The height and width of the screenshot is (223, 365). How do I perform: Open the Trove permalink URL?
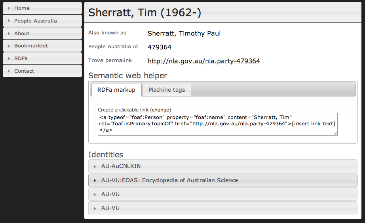coord(204,61)
